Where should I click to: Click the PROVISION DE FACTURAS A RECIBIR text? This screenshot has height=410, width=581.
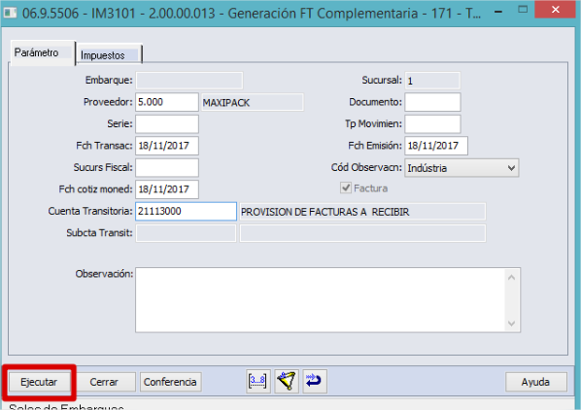[325, 212]
